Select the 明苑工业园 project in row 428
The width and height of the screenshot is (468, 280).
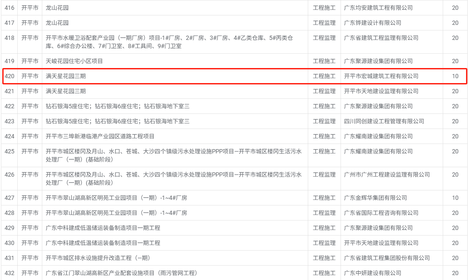pyautogui.click(x=117, y=213)
